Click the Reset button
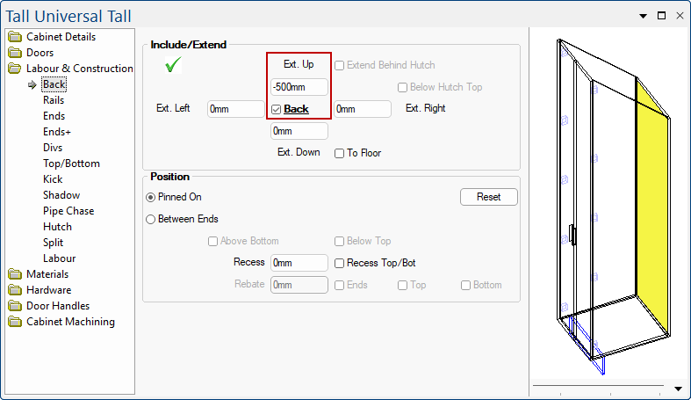 pos(488,197)
